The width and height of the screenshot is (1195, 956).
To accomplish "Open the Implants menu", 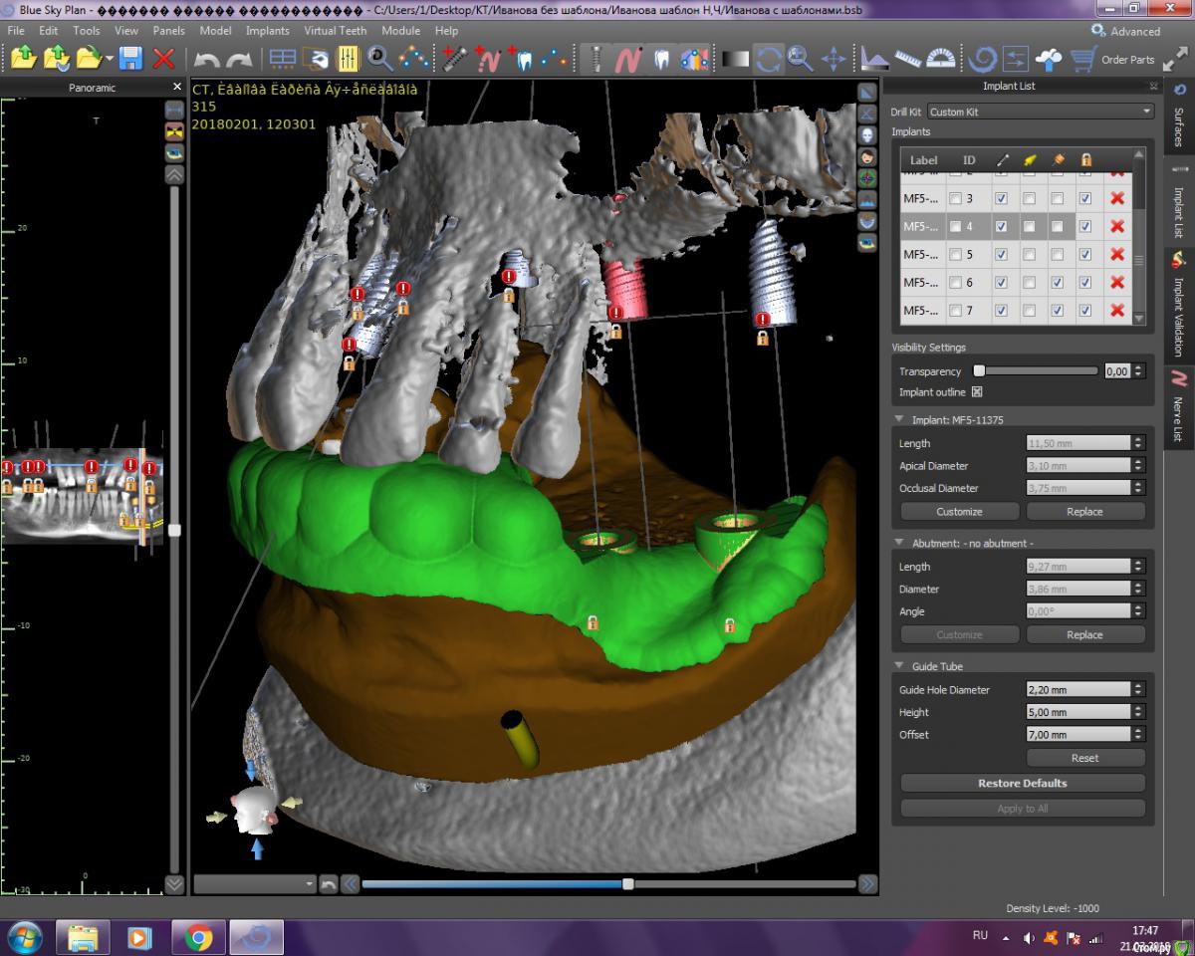I will tap(267, 31).
